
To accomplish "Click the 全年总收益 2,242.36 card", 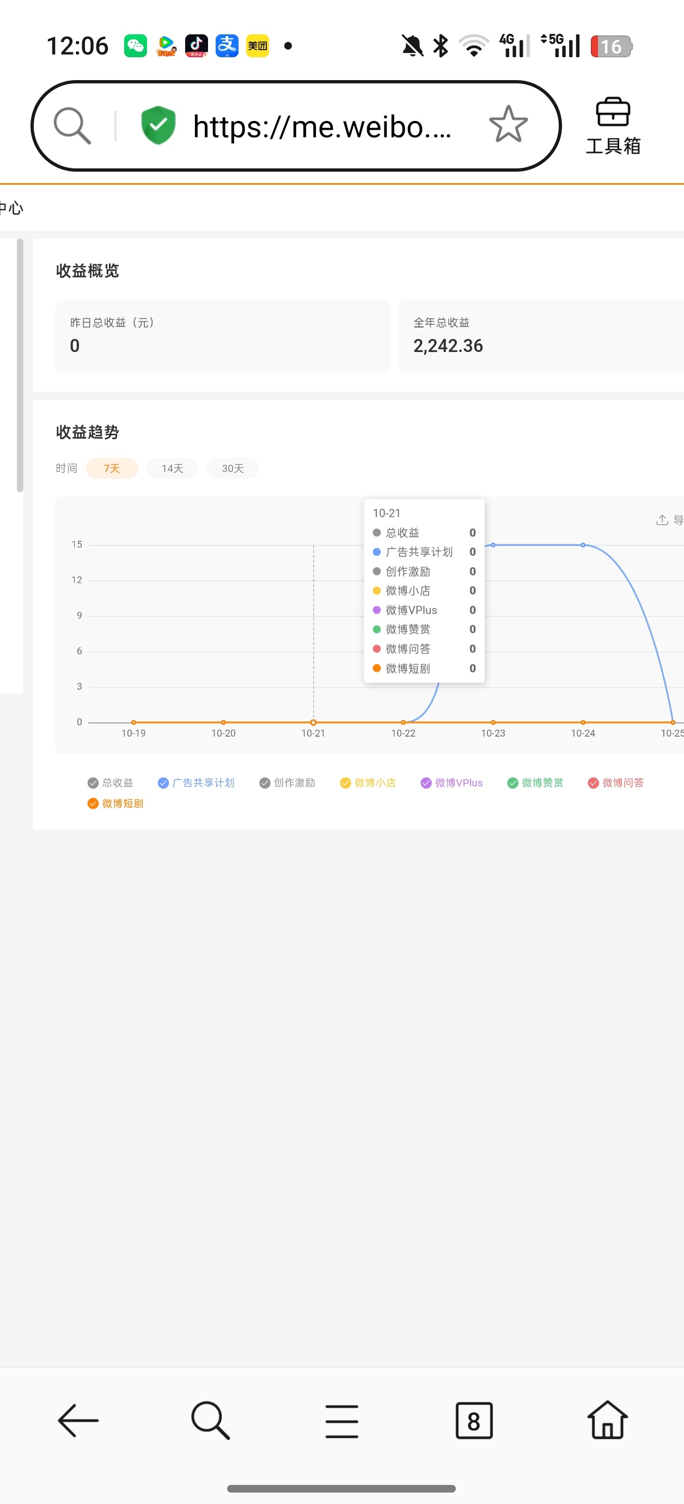I will tap(542, 336).
